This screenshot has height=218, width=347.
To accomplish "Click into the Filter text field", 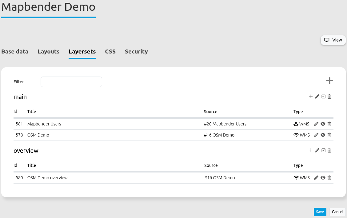I will (x=71, y=82).
